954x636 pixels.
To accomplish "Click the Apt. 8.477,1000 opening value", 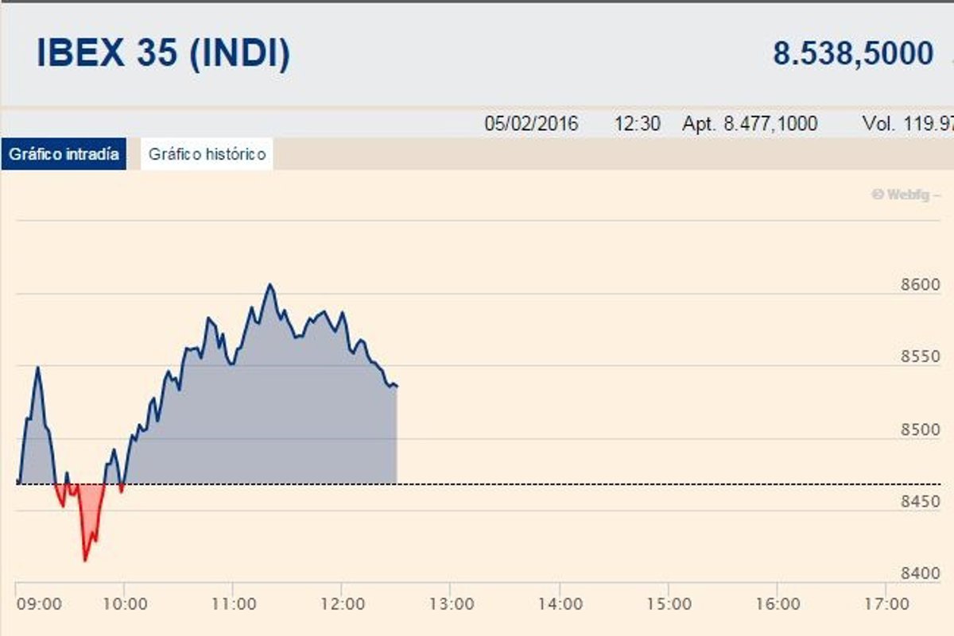I will pyautogui.click(x=749, y=124).
